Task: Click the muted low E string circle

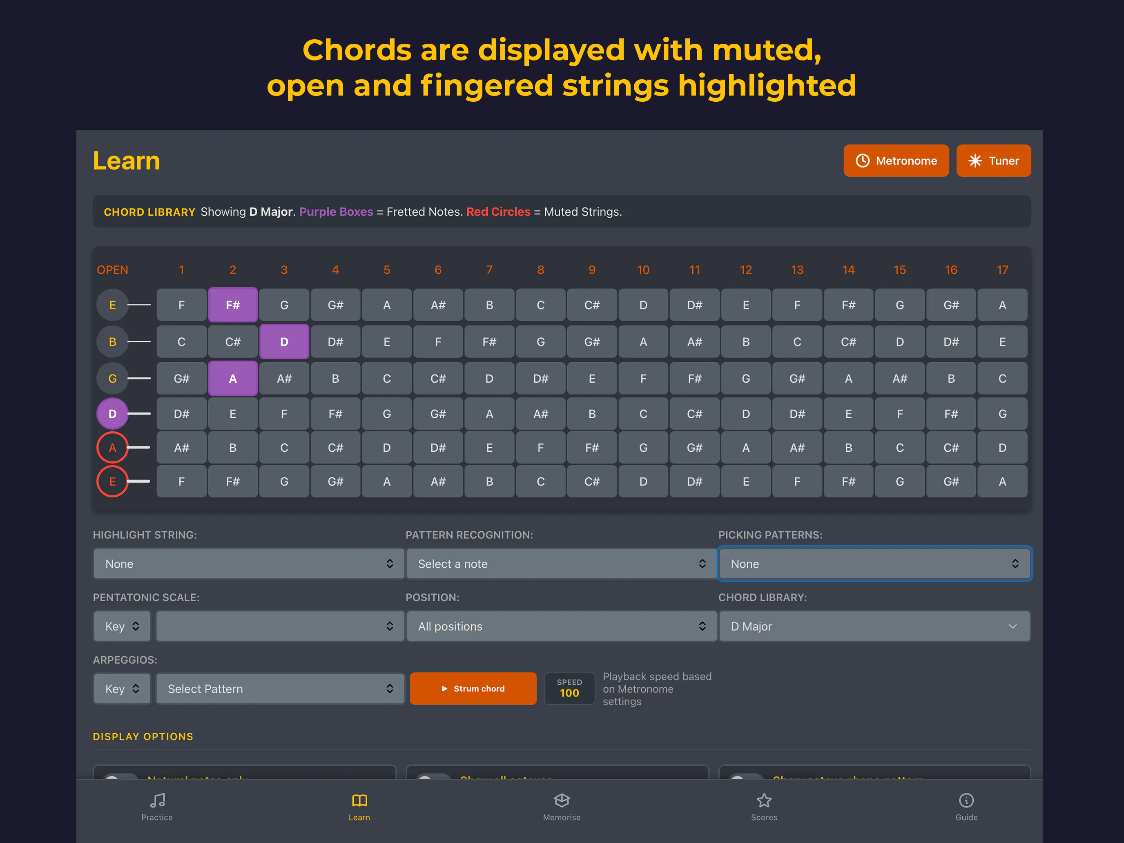Action: pyautogui.click(x=112, y=481)
